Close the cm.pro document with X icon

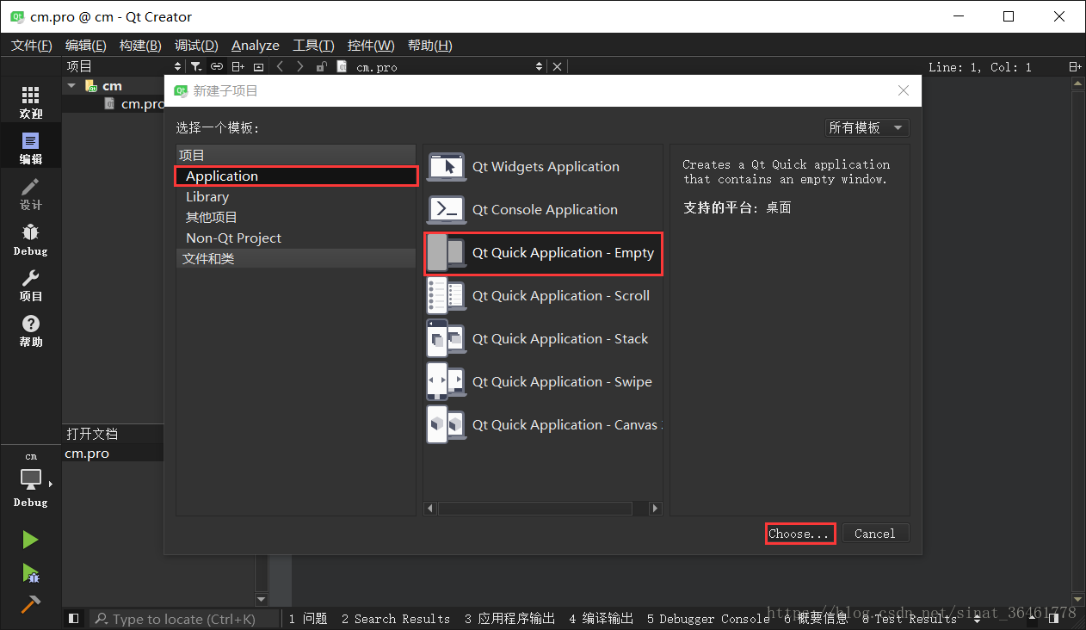(x=557, y=66)
